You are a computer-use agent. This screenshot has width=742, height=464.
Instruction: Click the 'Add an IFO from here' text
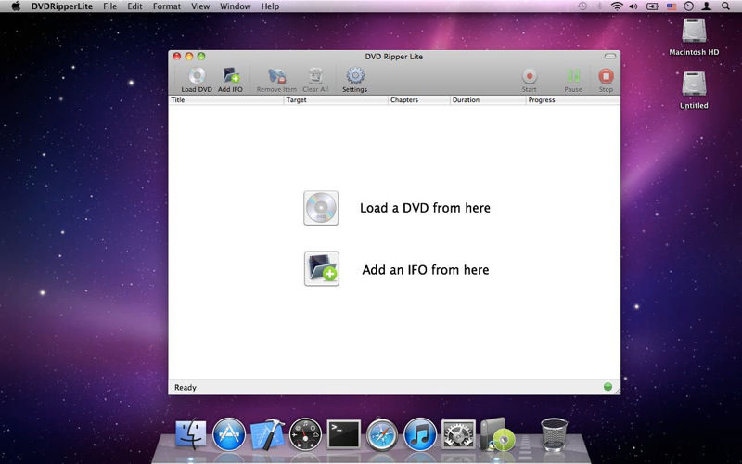pyautogui.click(x=426, y=270)
